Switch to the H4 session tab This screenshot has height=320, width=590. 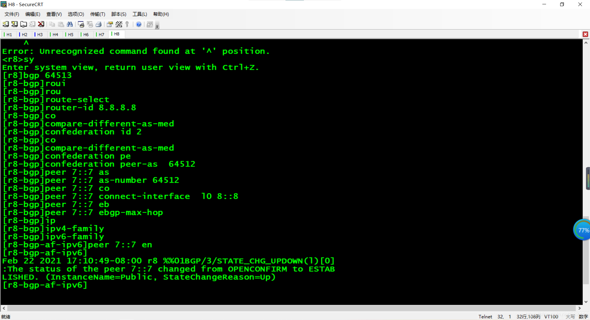coord(54,34)
